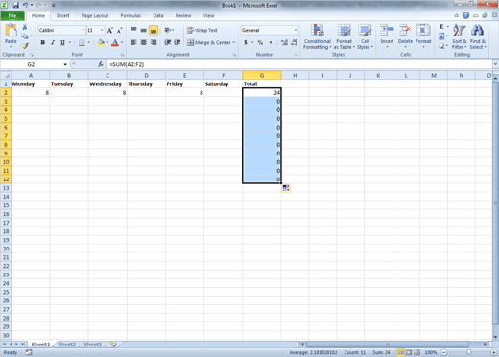Viewport: 499px width, 357px height.
Task: Open Find & Select menu
Action: pyautogui.click(x=478, y=36)
